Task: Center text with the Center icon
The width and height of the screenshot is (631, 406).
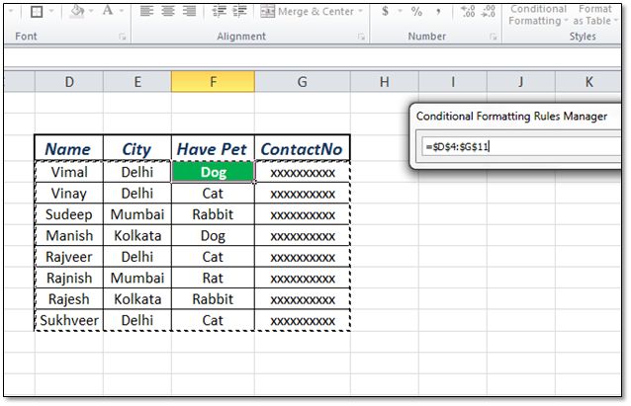Action: (168, 11)
